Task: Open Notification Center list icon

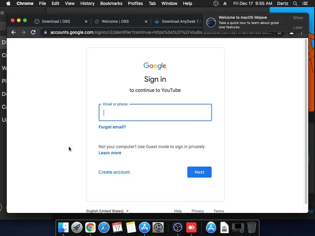Action: (305, 3)
